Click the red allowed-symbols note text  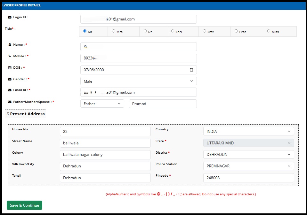tap(181, 194)
